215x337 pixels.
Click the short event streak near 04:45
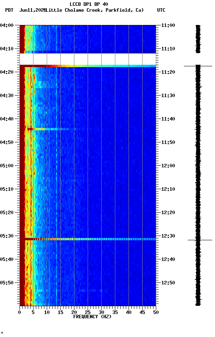tap(51, 129)
